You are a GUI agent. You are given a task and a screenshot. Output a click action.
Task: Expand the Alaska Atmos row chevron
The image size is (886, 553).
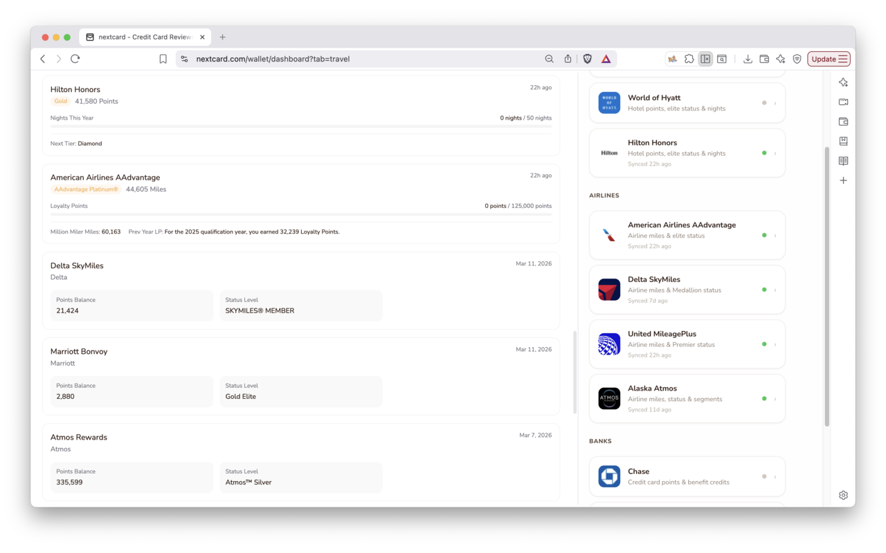point(775,399)
